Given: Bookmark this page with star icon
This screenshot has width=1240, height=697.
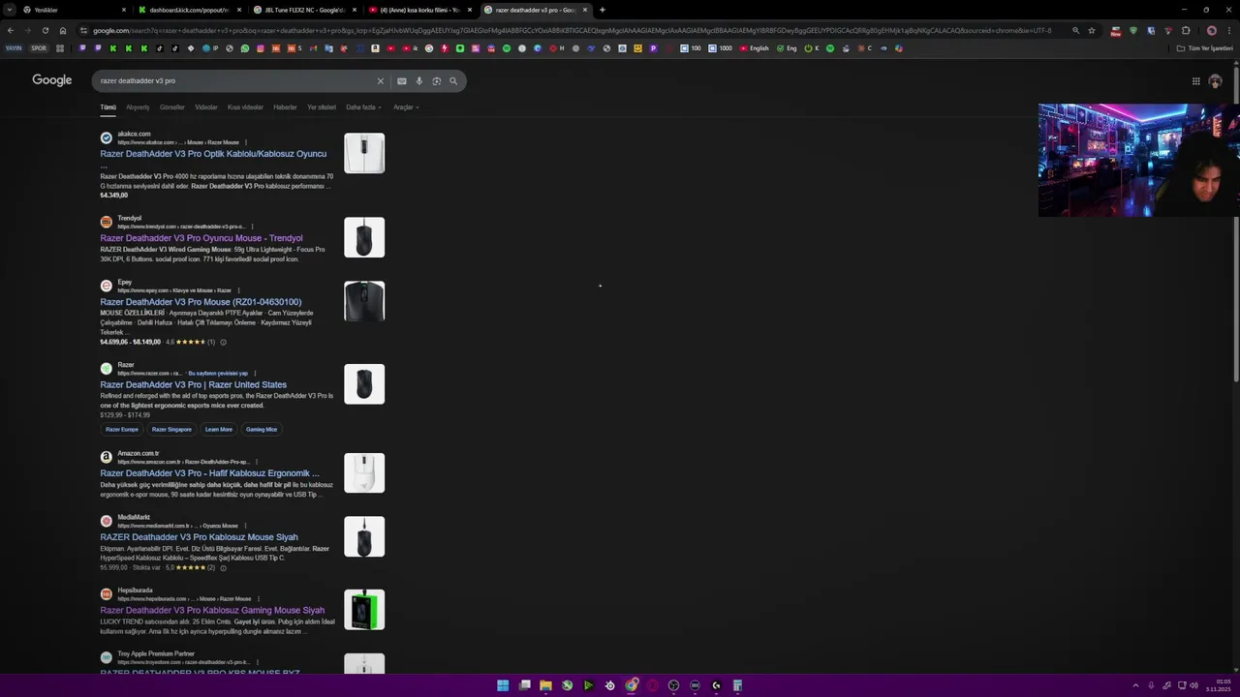Looking at the screenshot, I should [x=1092, y=30].
